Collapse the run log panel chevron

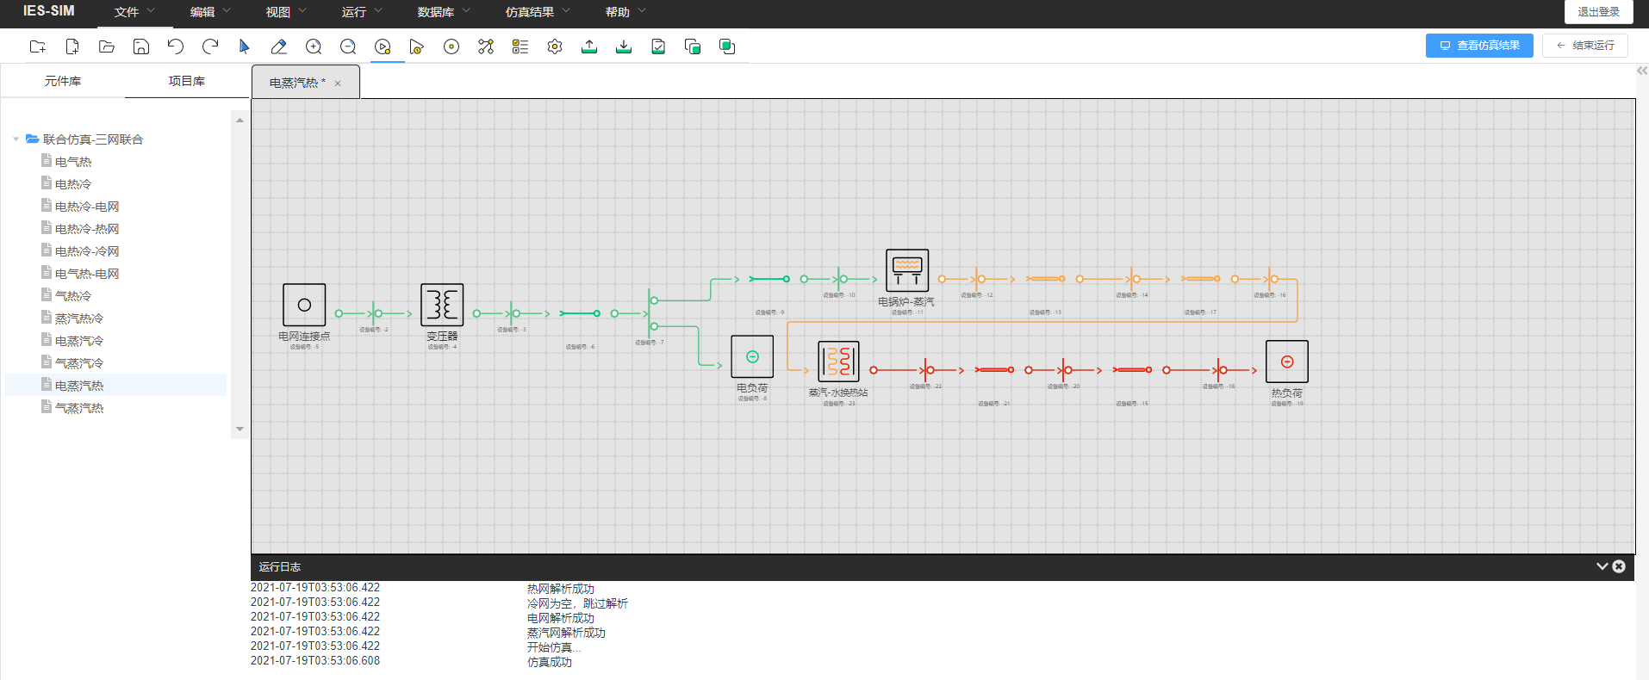pyautogui.click(x=1602, y=566)
